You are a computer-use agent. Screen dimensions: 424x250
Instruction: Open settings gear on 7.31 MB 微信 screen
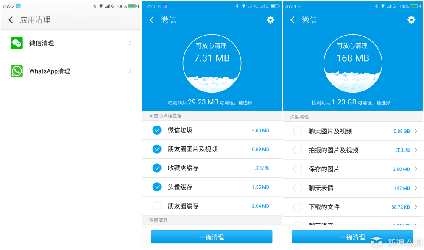271,20
